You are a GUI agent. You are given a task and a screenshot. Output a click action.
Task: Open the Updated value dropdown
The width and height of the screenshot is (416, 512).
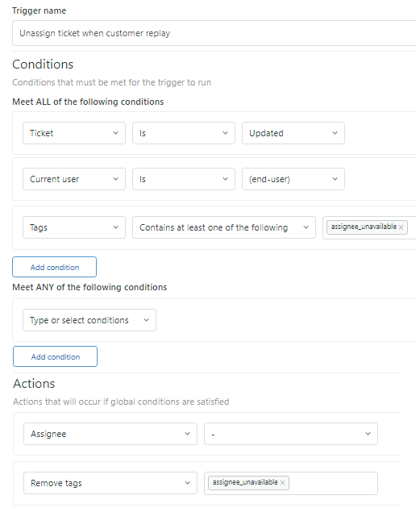[x=293, y=133]
